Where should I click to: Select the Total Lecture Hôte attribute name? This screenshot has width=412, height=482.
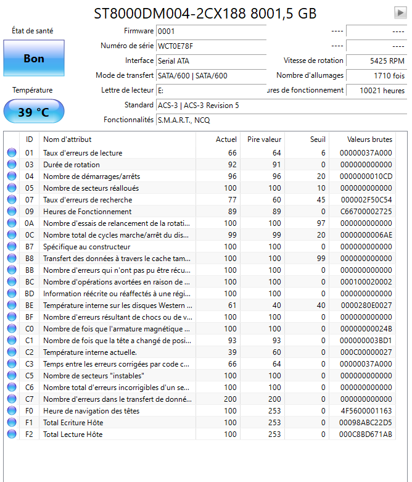73,434
